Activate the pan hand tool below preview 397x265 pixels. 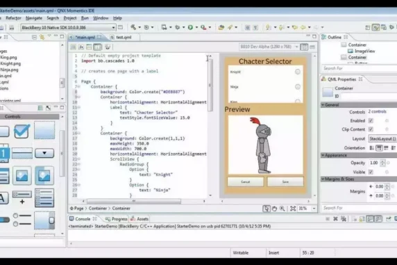(274, 209)
